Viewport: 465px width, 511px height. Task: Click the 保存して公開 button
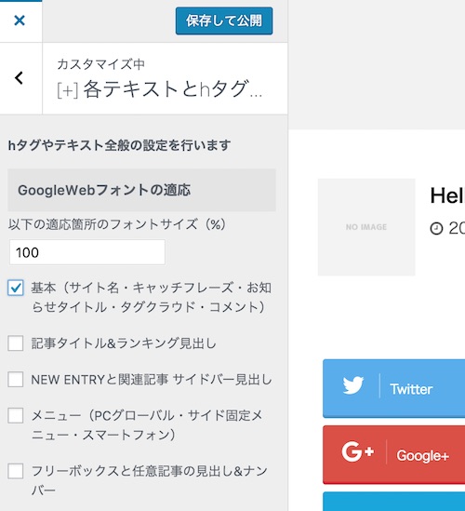click(224, 20)
